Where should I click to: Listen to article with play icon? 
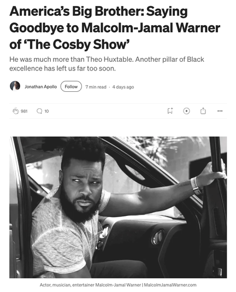click(x=186, y=111)
